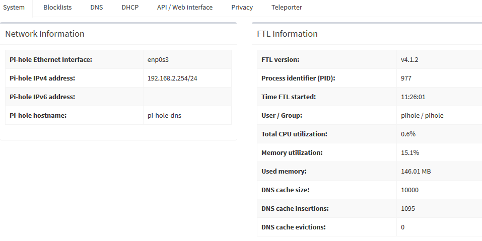
Task: Click the Time FTL started value
Action: click(x=413, y=97)
